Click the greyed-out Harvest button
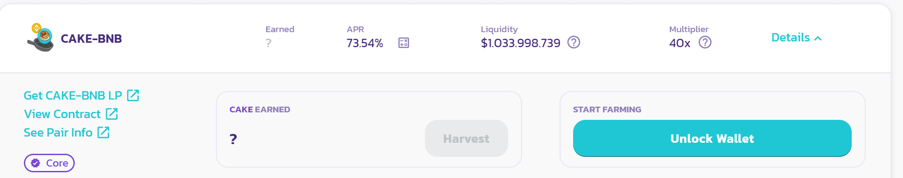 tap(466, 138)
